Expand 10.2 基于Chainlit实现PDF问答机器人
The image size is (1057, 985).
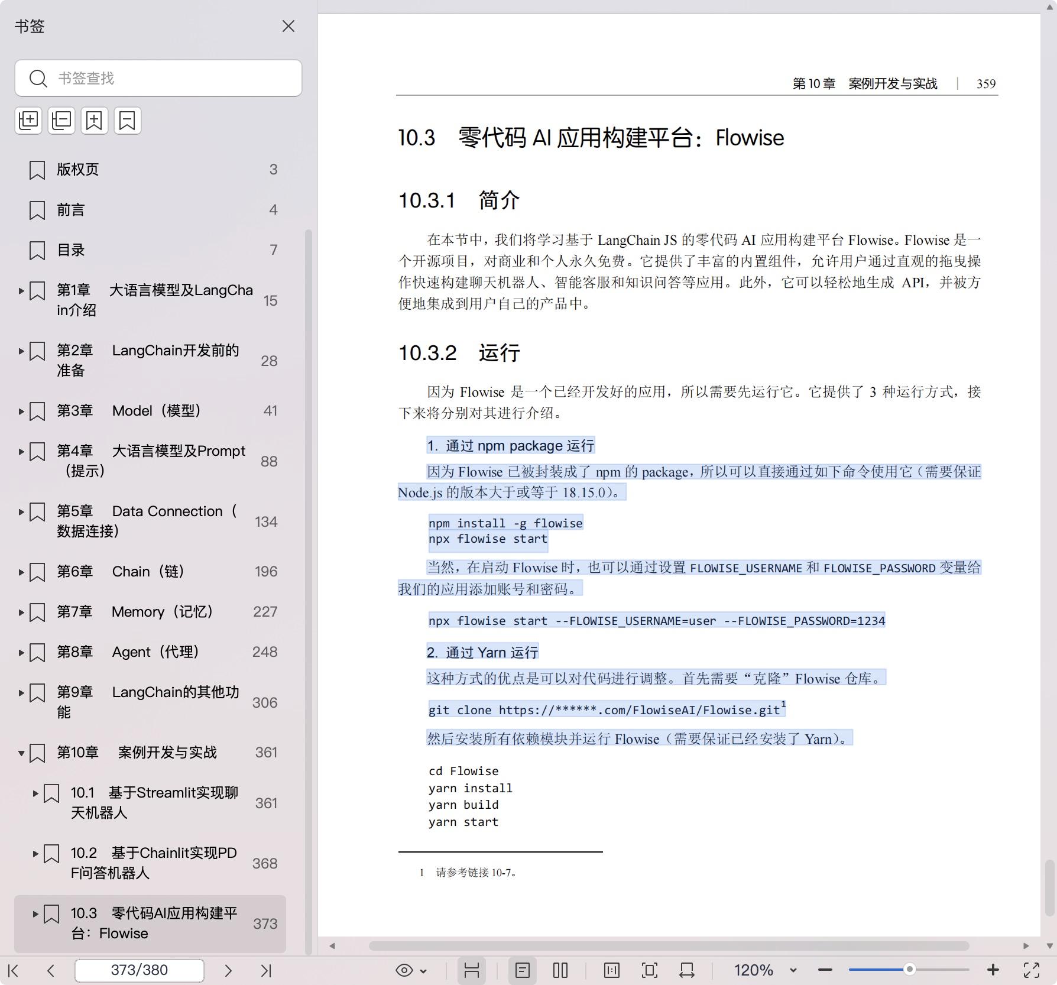pos(35,854)
